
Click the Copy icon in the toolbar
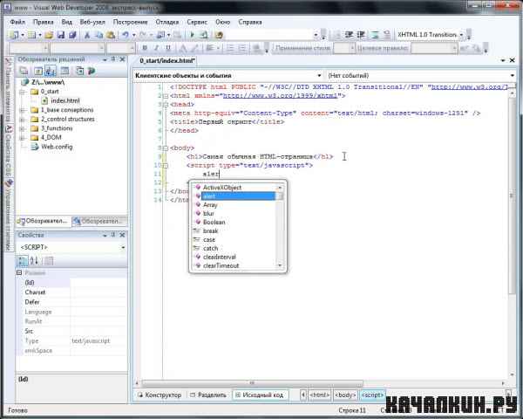click(x=99, y=35)
